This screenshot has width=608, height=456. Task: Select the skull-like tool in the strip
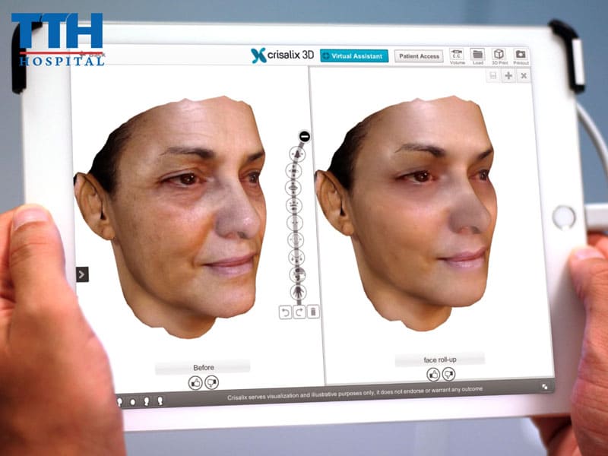[x=297, y=274]
